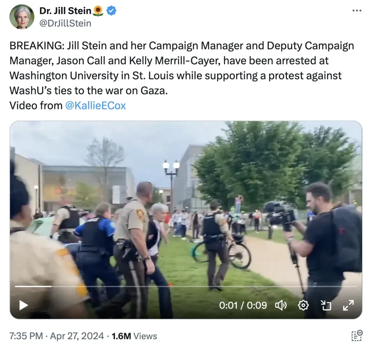Image resolution: width=371 pixels, height=347 pixels.
Task: Expand the video to fullscreen
Action: click(x=348, y=305)
